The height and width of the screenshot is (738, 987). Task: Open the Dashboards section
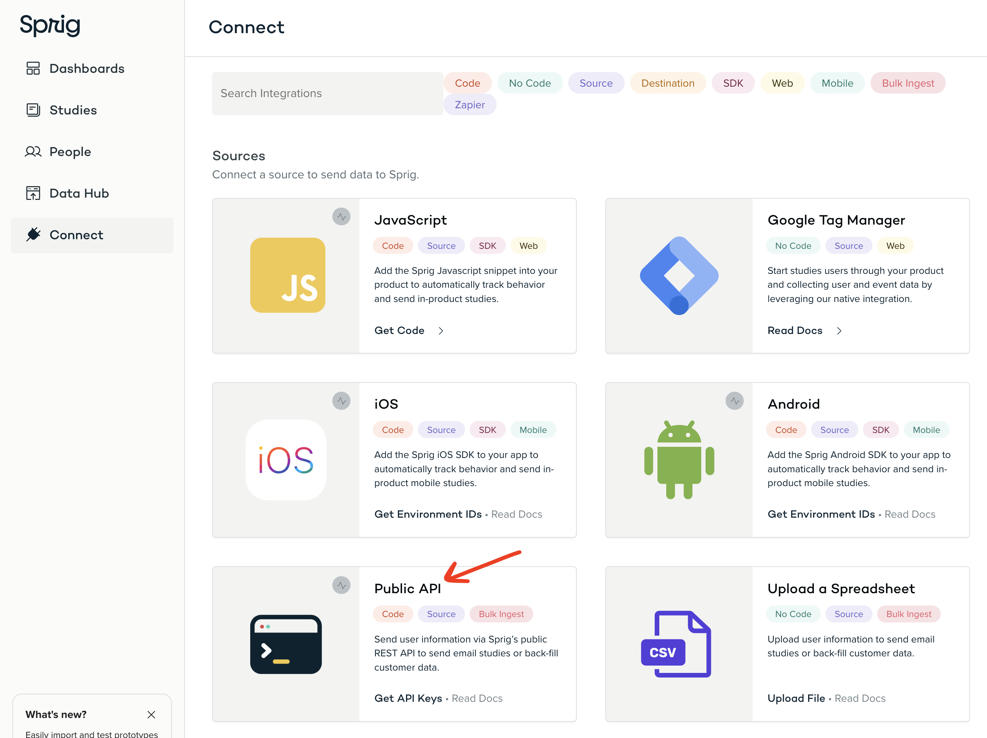point(87,69)
